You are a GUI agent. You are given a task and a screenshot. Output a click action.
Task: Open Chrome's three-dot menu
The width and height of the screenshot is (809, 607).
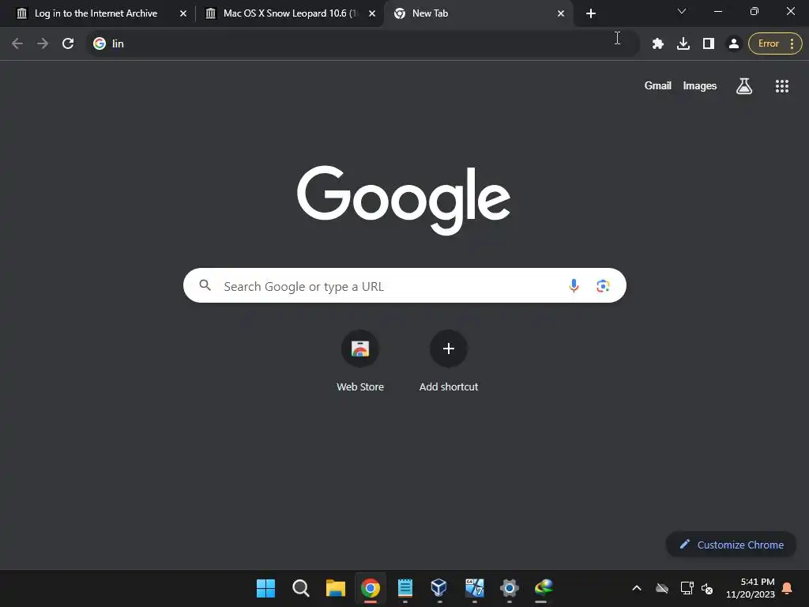coord(792,44)
